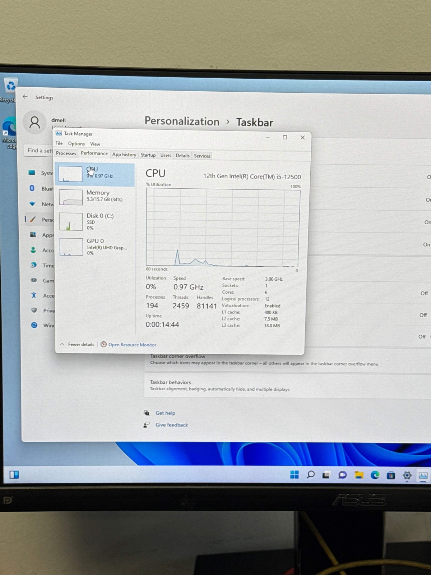Select the Microsoft Edge desktop shortcut
Screen dimensions: 431x575
(9, 132)
